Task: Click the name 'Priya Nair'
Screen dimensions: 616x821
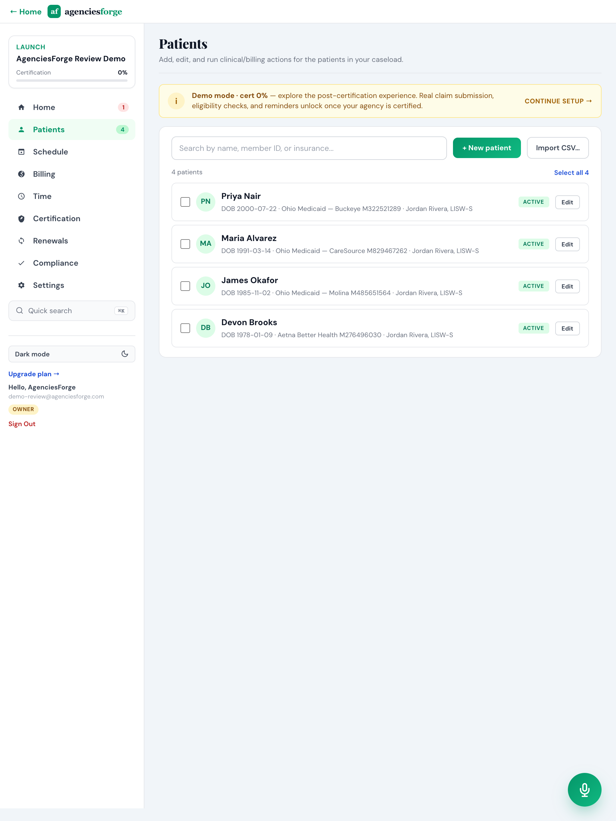Action: coord(241,196)
